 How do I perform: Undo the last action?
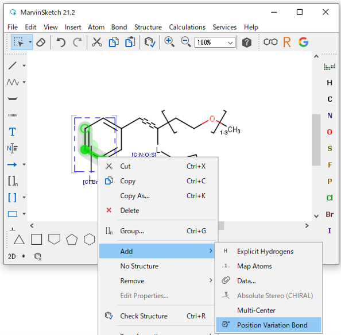click(61, 42)
